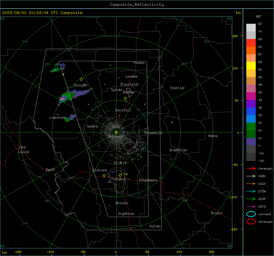Click the Brooks city label
The height and width of the screenshot is (256, 274).
[x=216, y=213]
